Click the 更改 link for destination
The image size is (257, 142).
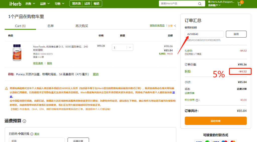(x=37, y=134)
